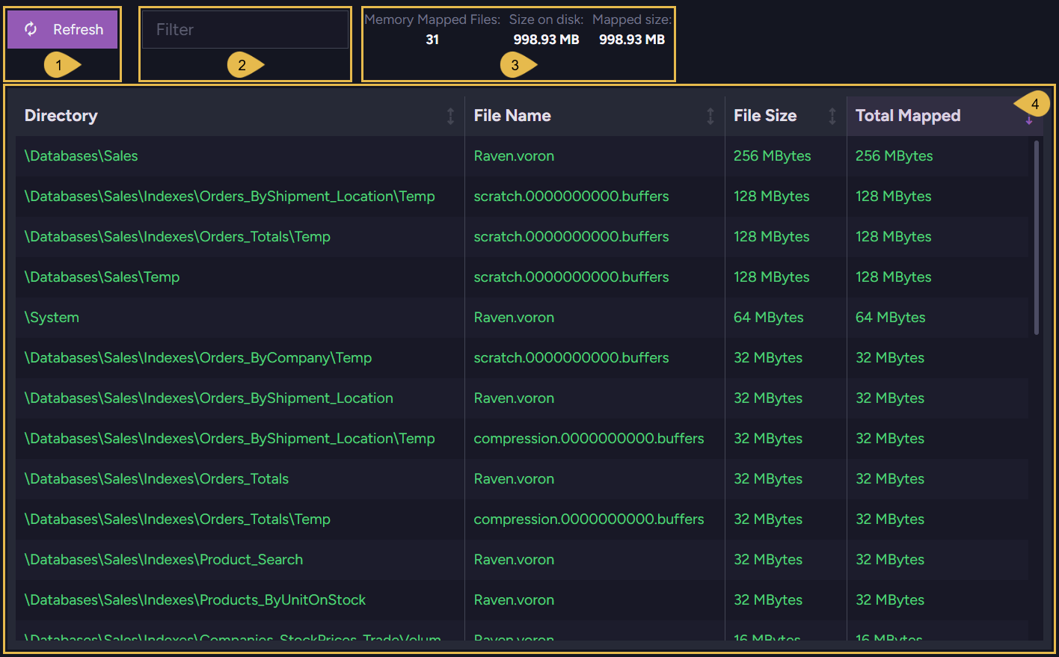Select the \System directory cell
Image resolution: width=1059 pixels, height=657 pixels.
(240, 318)
